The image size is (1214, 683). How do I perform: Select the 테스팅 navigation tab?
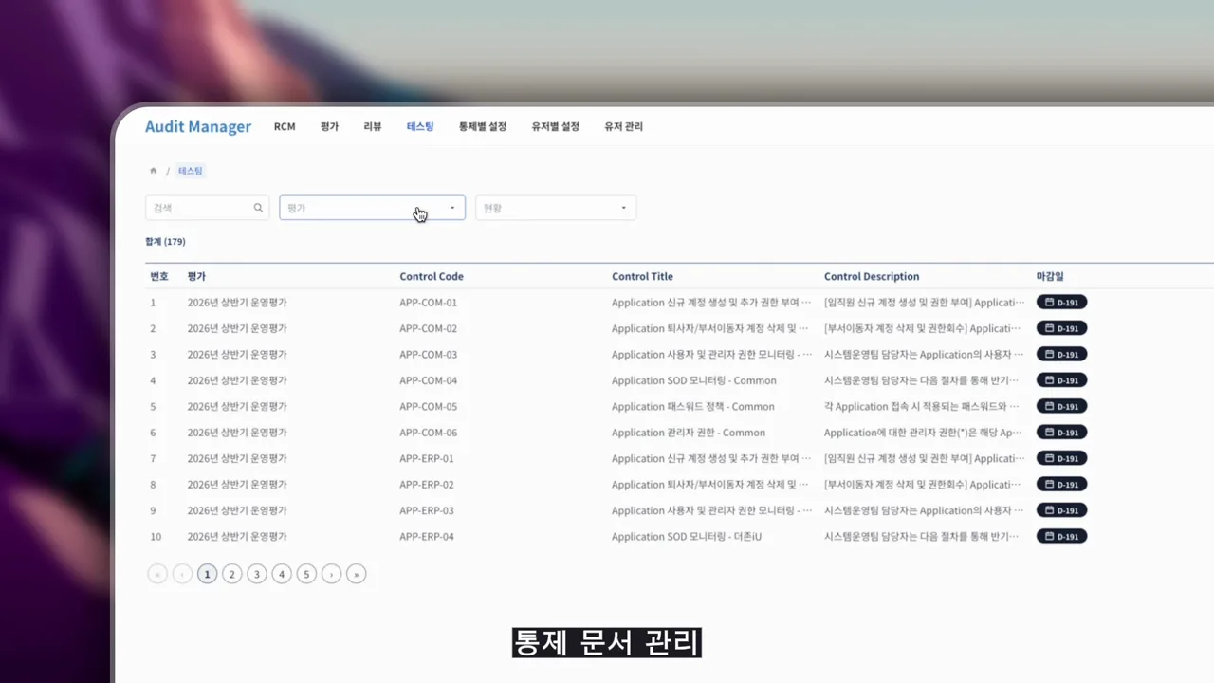(420, 126)
